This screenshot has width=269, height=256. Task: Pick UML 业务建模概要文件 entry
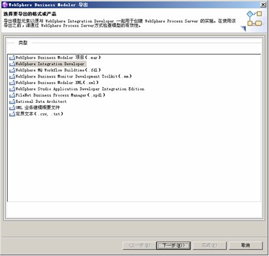tap(37, 107)
